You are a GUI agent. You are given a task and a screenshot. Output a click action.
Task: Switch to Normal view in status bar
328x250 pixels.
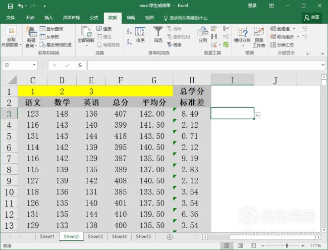227,245
